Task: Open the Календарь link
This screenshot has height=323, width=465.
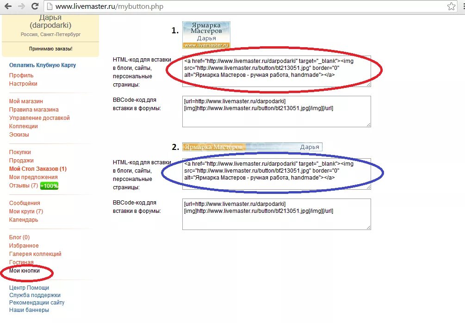Action: (x=24, y=220)
